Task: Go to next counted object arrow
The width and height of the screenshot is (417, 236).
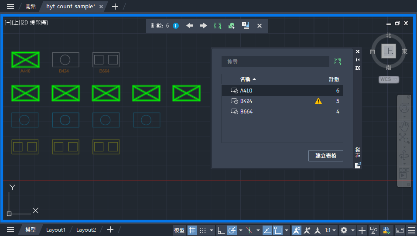Action: point(204,26)
